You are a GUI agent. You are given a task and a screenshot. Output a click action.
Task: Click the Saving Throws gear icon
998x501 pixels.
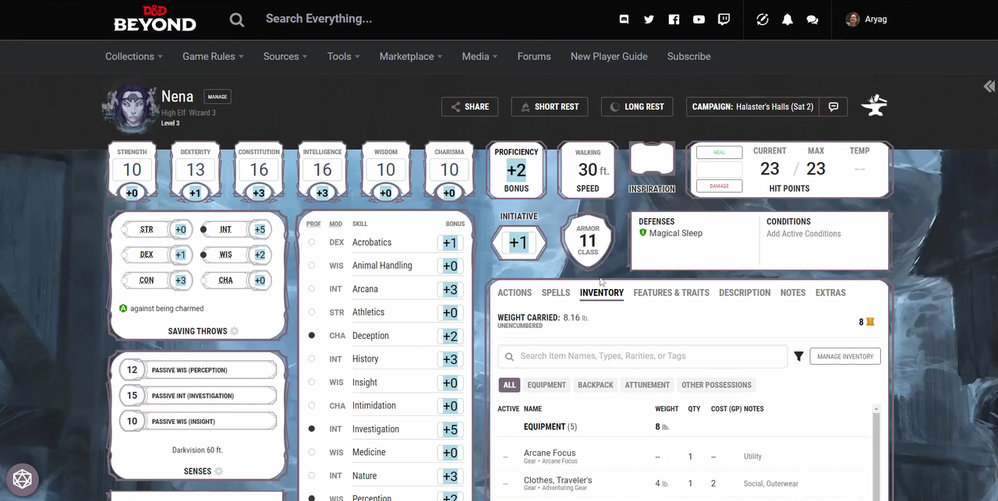(x=235, y=331)
